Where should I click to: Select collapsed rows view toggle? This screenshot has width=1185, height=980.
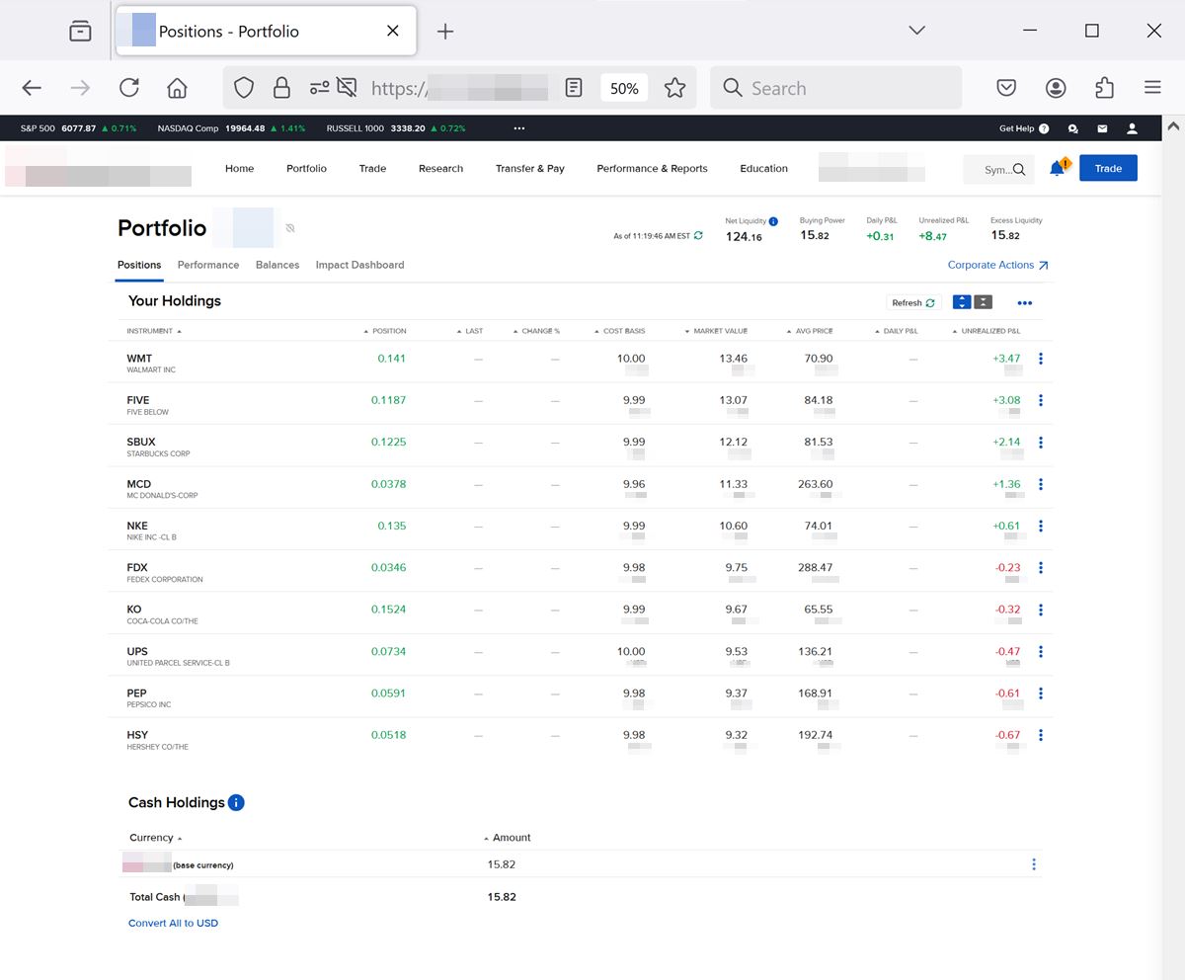point(984,302)
